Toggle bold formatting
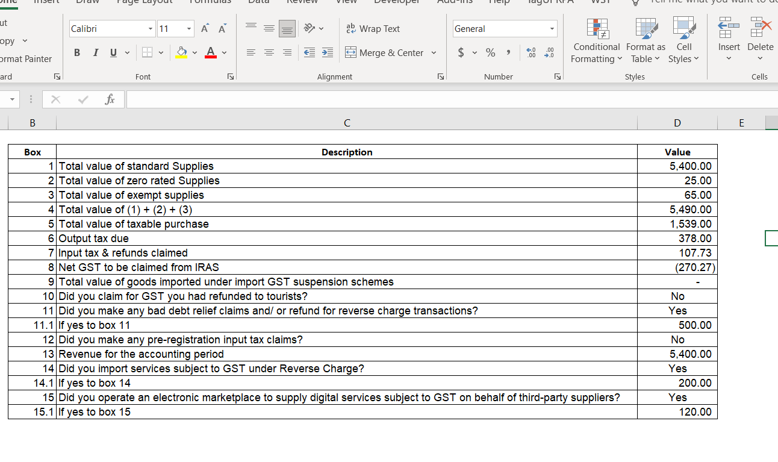Image resolution: width=778 pixels, height=462 pixels. (x=78, y=53)
